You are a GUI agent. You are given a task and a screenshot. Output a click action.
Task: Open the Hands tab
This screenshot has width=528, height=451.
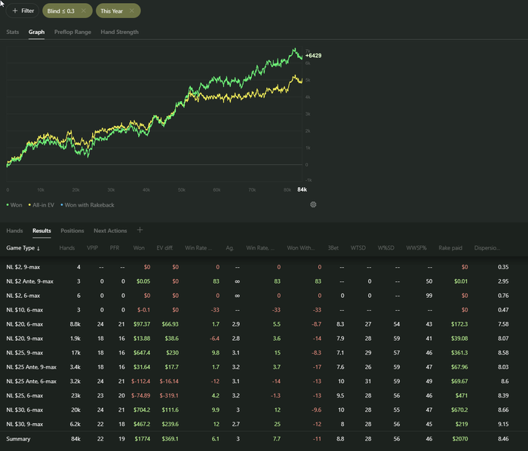coord(14,231)
